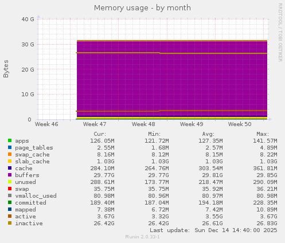Click the 'Week 47' axis label
The width and height of the screenshot is (285, 243).
[95, 124]
